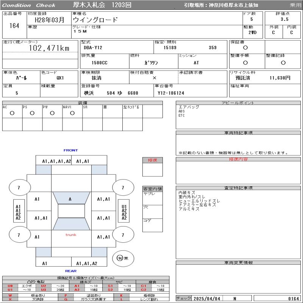This screenshot has height=303, width=303.
Task: Click the コゲ interior damage cell
Action: tap(153, 225)
